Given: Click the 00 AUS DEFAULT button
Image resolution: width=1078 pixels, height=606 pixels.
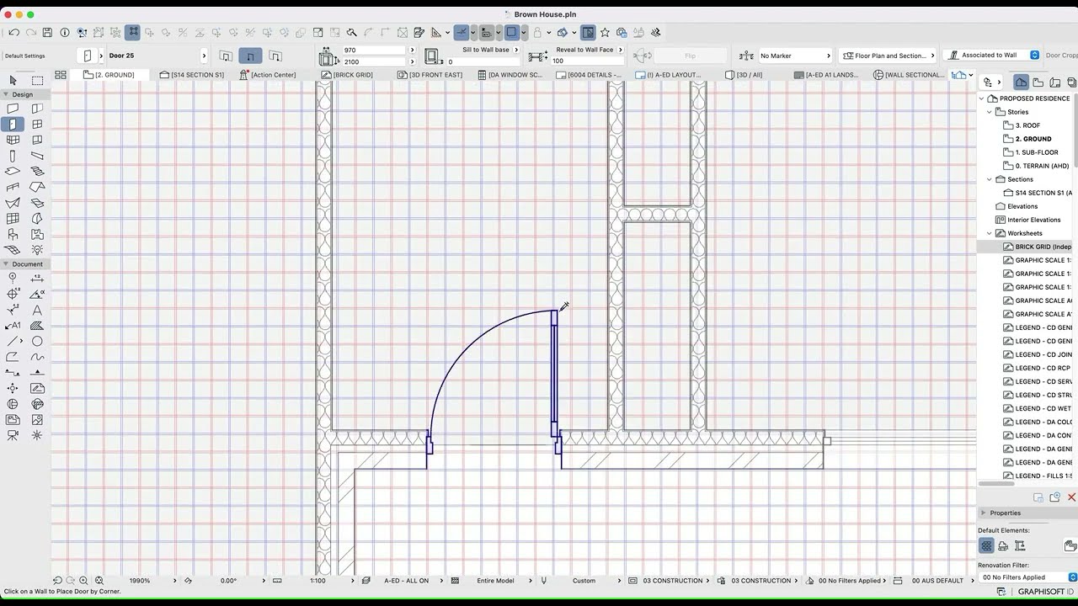Looking at the screenshot, I should pos(937,581).
